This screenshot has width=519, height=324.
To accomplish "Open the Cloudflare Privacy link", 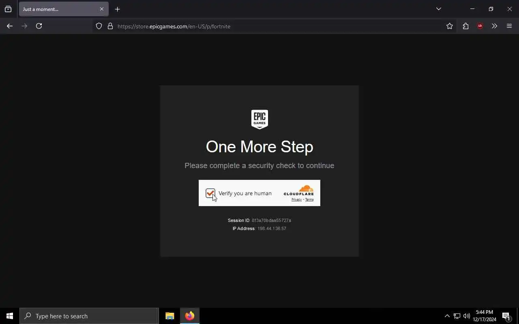I will pos(296,199).
